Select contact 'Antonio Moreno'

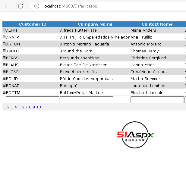click(x=146, y=44)
